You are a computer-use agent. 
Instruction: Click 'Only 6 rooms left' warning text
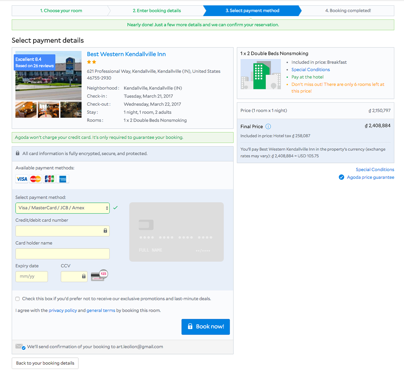[x=338, y=88]
